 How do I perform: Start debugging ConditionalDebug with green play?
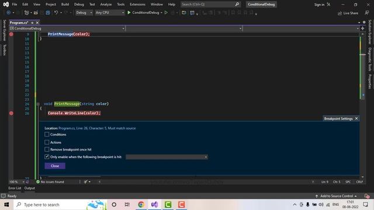129,13
